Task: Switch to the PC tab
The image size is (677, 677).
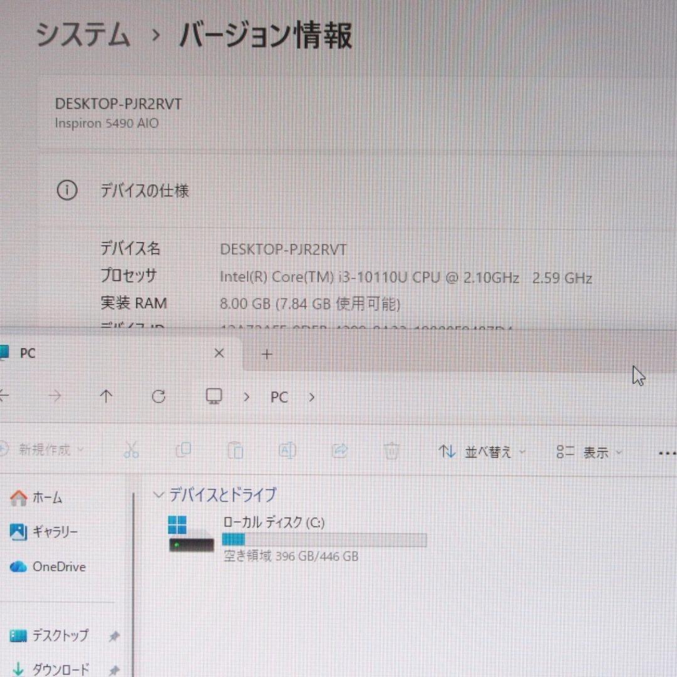Action: [27, 353]
